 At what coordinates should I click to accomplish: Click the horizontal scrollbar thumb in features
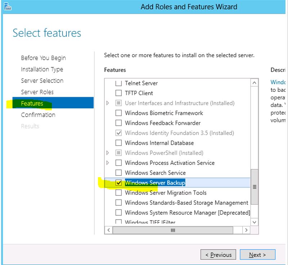[x=173, y=230]
